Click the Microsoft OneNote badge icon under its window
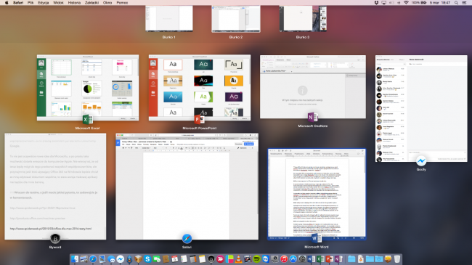Image resolution: width=472 pixels, height=265 pixels. [x=313, y=117]
